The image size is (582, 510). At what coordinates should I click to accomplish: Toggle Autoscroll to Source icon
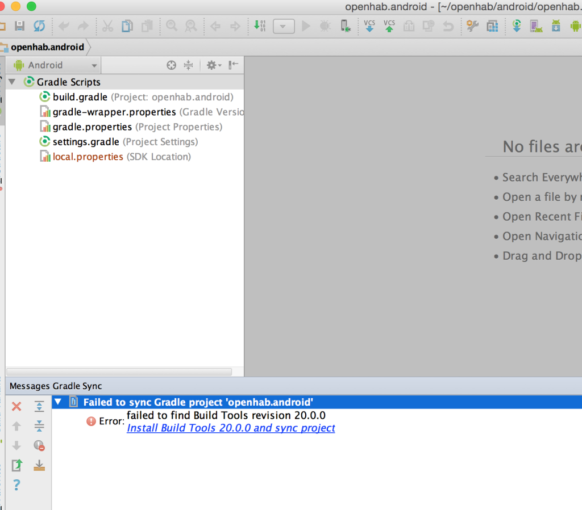(x=39, y=465)
